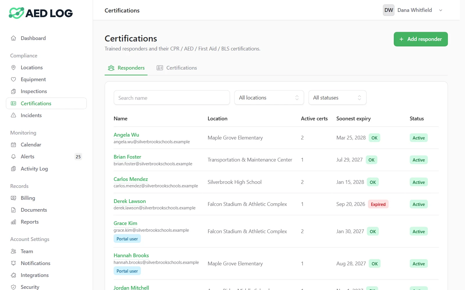This screenshot has height=290, width=465.
Task: Click Silverbrook High School location cell
Action: [x=235, y=182]
